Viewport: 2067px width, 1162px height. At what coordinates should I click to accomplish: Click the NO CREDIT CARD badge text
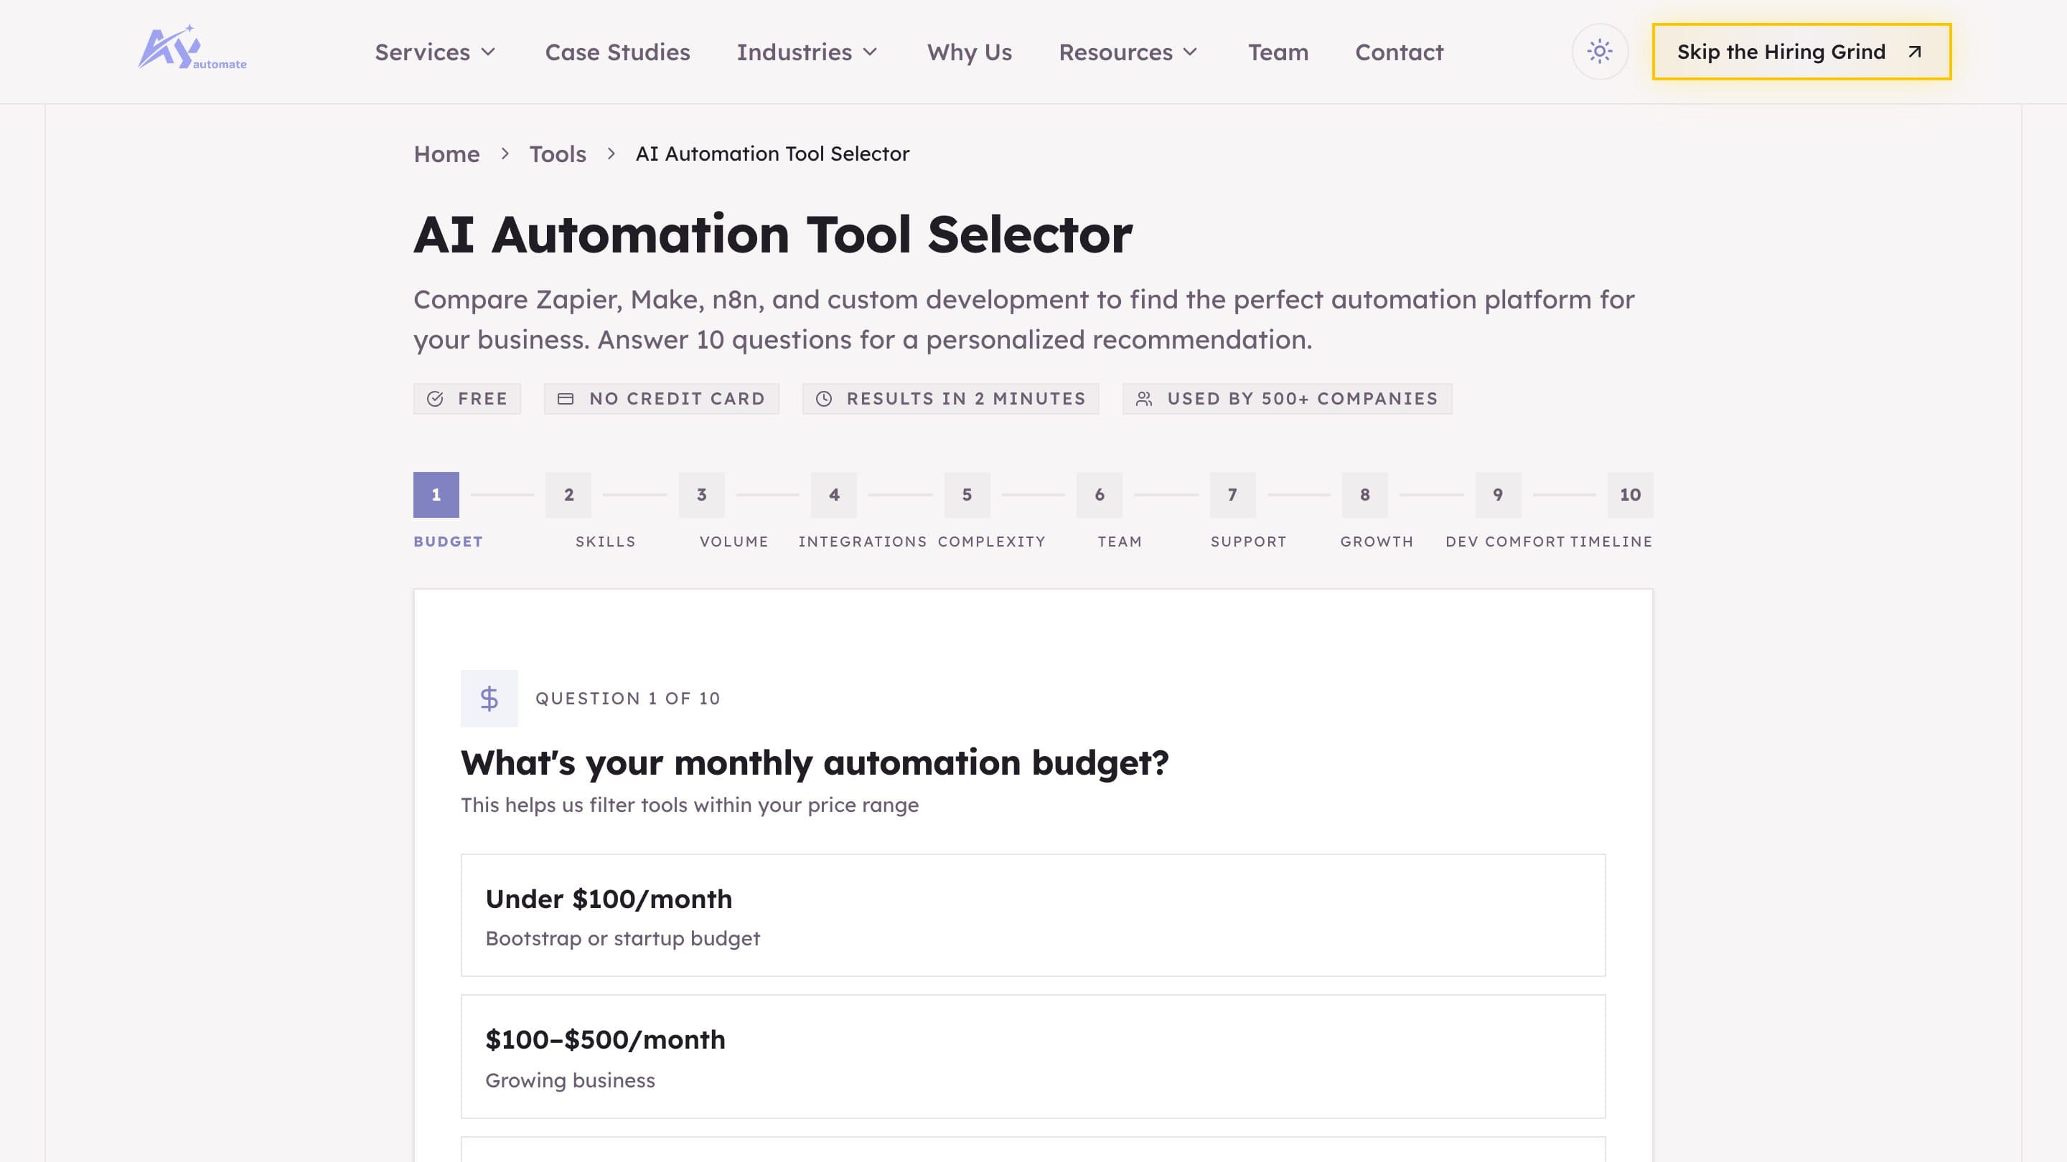coord(678,399)
